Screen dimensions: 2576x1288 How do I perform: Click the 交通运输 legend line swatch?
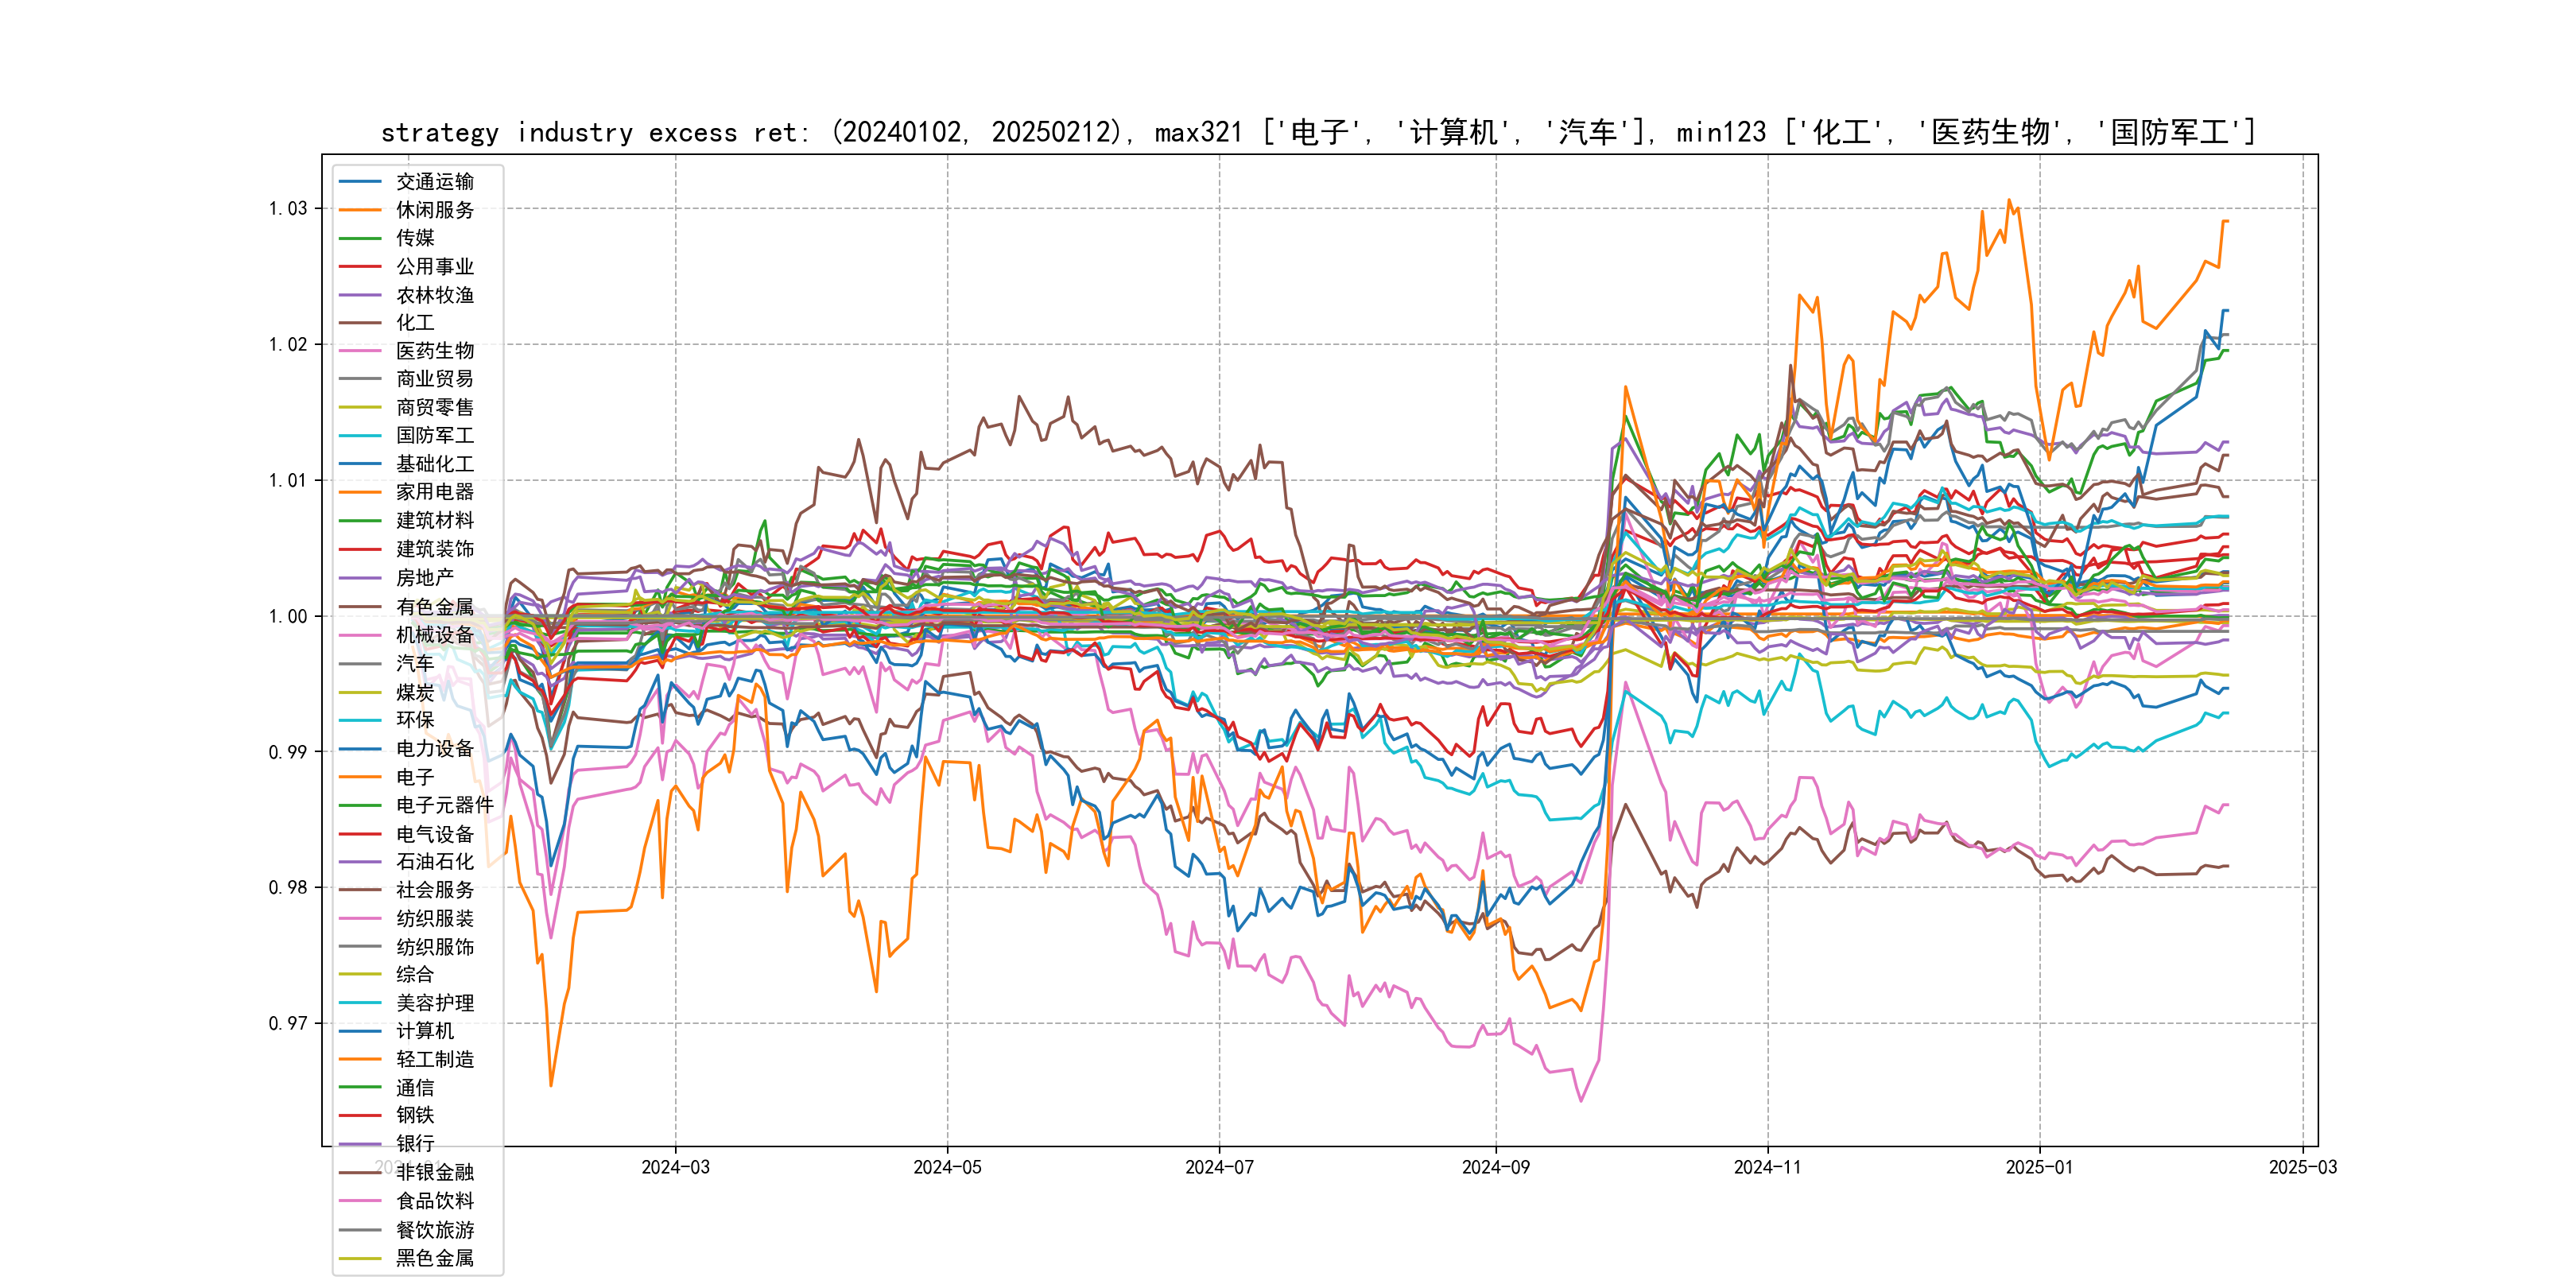tap(360, 182)
